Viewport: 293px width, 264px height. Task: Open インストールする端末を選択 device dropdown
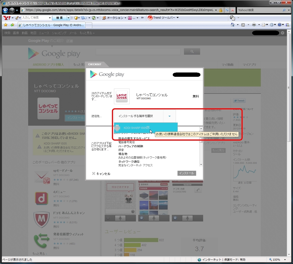click(145, 116)
